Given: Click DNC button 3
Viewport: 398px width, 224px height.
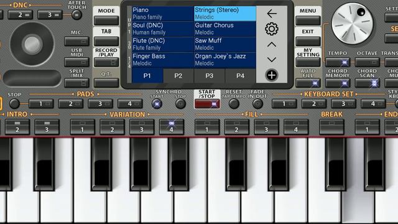Looking at the screenshot, I should click(50, 15).
